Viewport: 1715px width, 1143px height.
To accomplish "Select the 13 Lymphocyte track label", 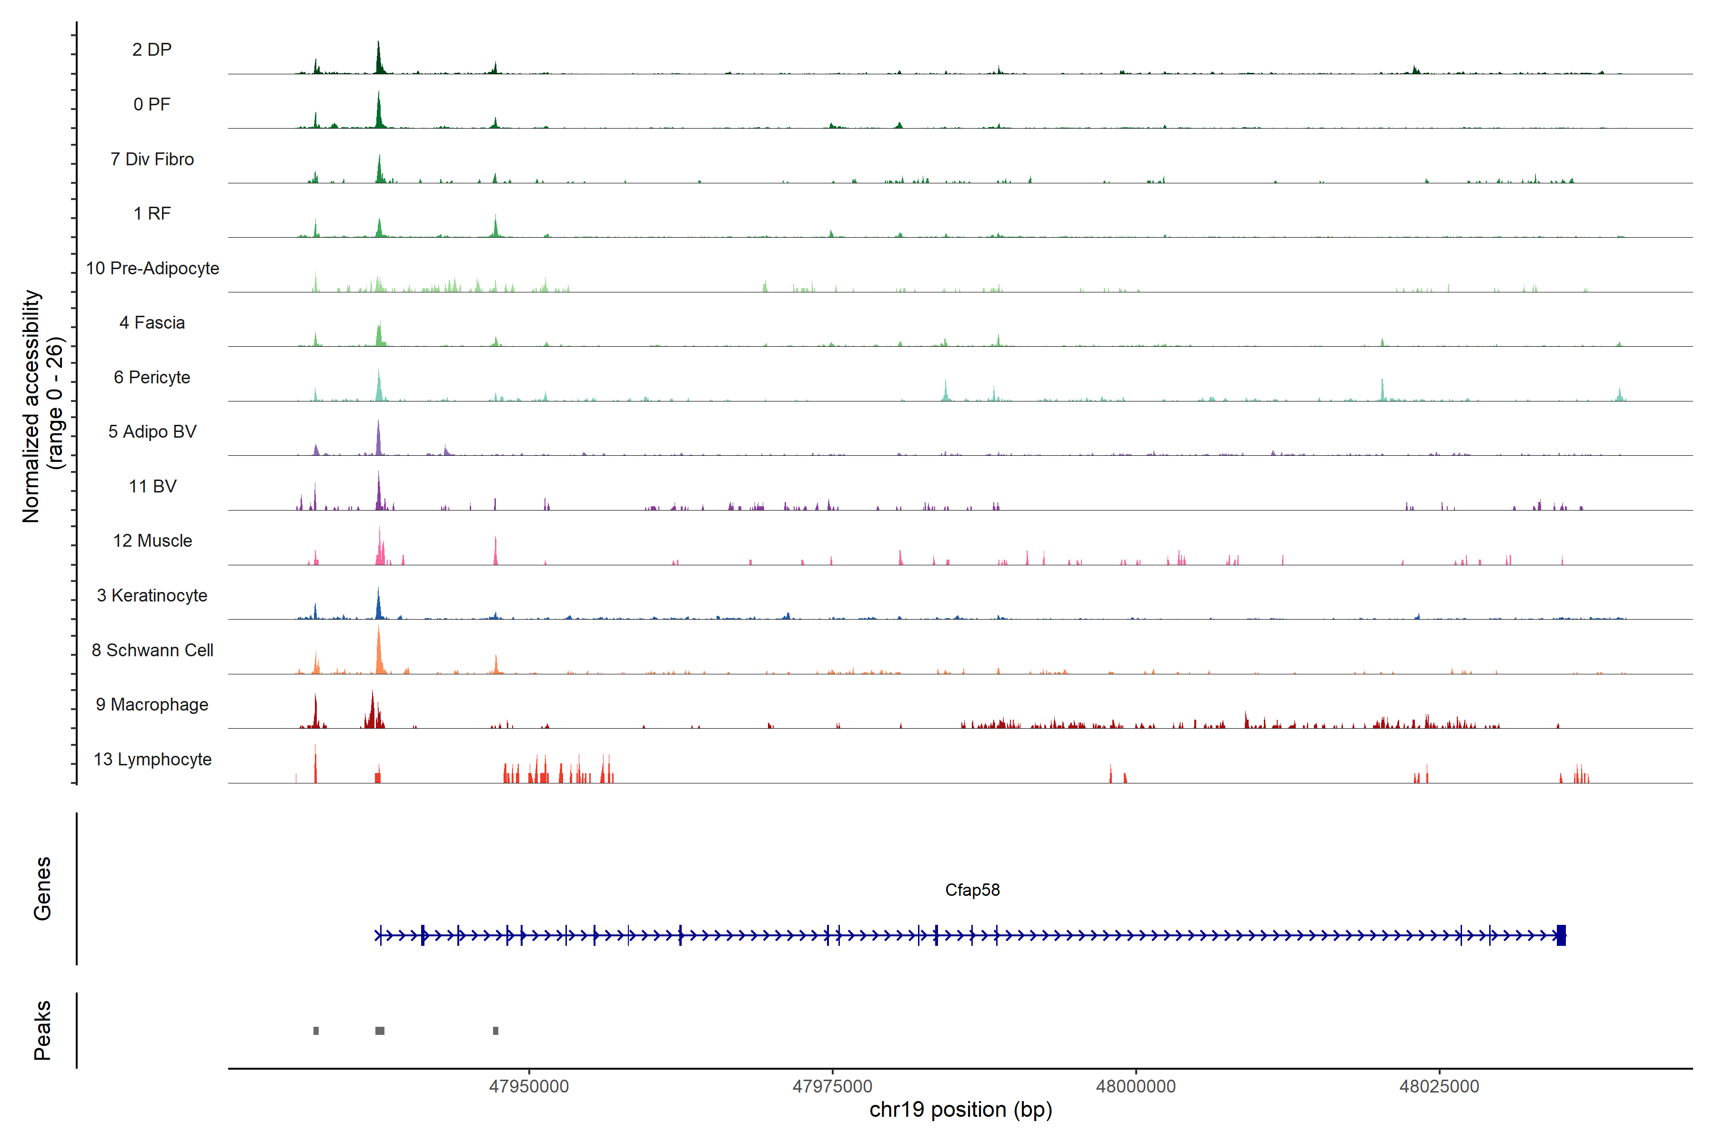I will click(152, 760).
